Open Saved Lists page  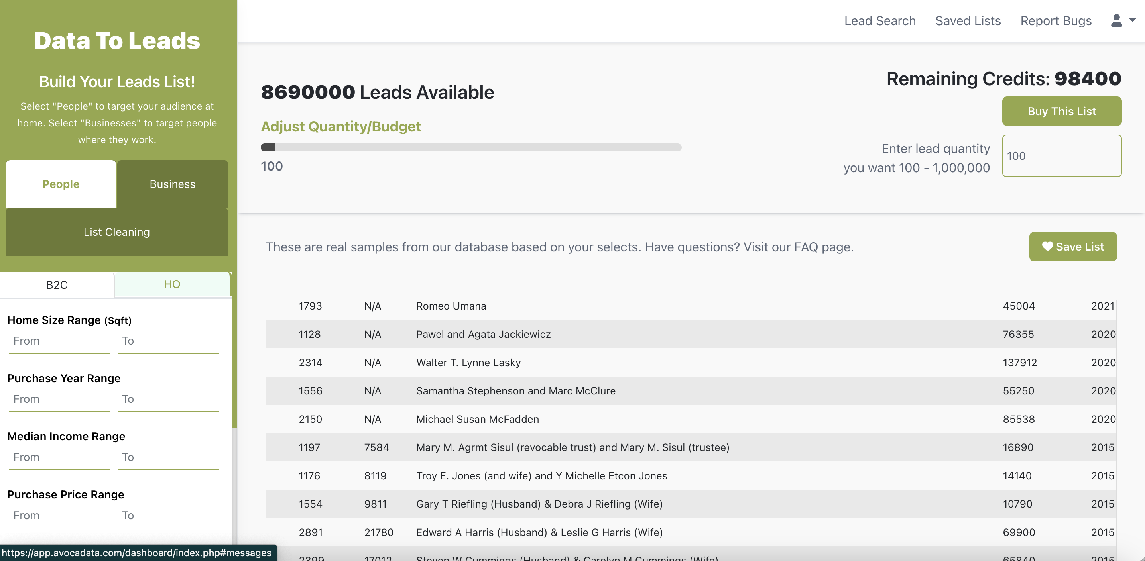point(968,21)
